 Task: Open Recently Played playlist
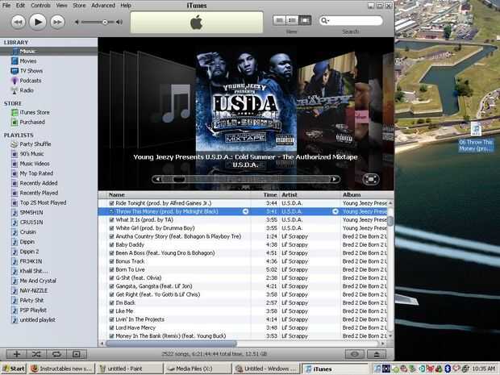tap(39, 193)
